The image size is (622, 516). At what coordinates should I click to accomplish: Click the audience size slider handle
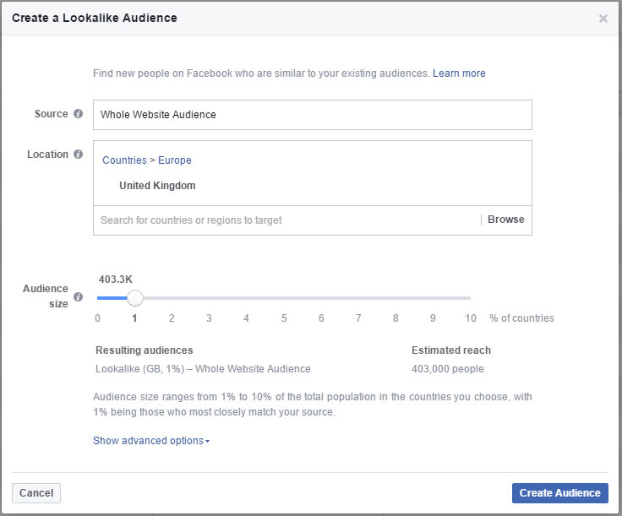click(134, 298)
